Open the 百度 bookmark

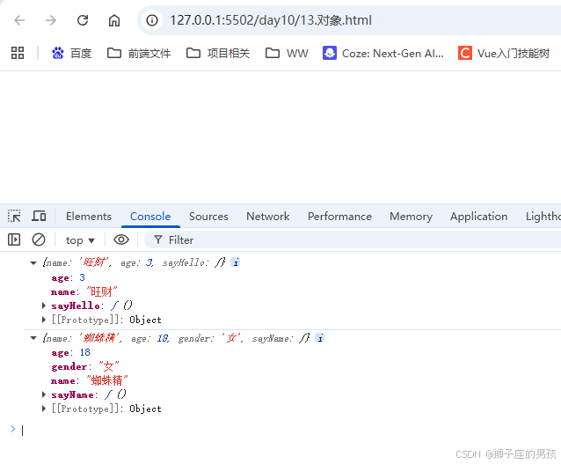pyautogui.click(x=71, y=54)
